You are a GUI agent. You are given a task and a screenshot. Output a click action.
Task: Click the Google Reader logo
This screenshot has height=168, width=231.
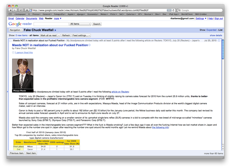20,24
